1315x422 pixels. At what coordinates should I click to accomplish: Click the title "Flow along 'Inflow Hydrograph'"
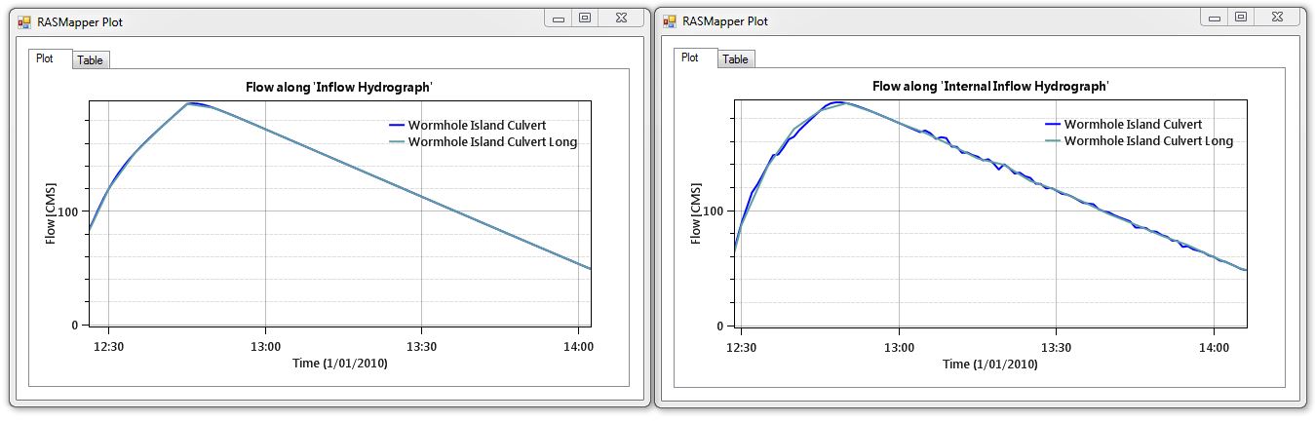[x=339, y=87]
